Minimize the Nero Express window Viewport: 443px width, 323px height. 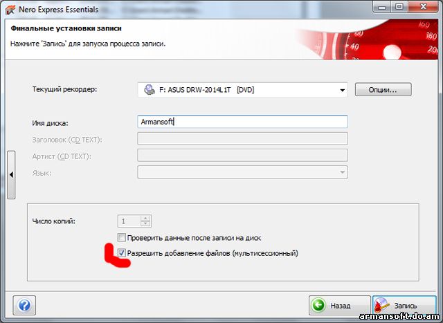coord(382,7)
